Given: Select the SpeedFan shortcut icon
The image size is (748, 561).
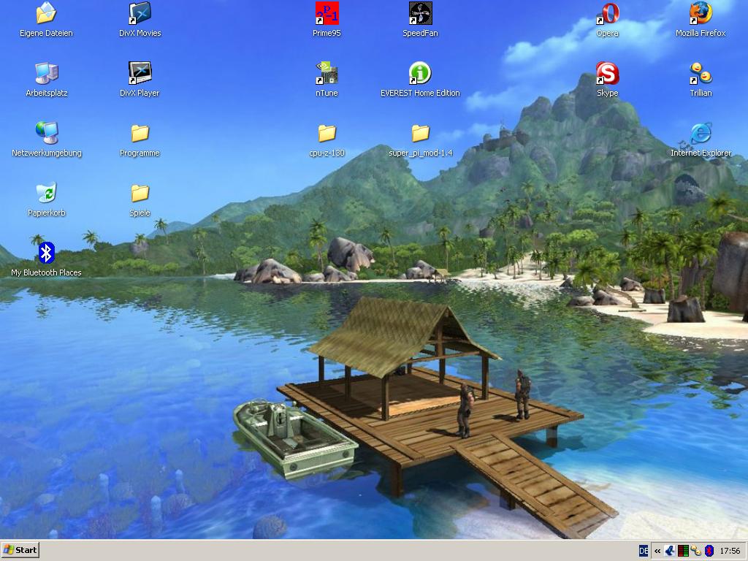Looking at the screenshot, I should click(420, 13).
